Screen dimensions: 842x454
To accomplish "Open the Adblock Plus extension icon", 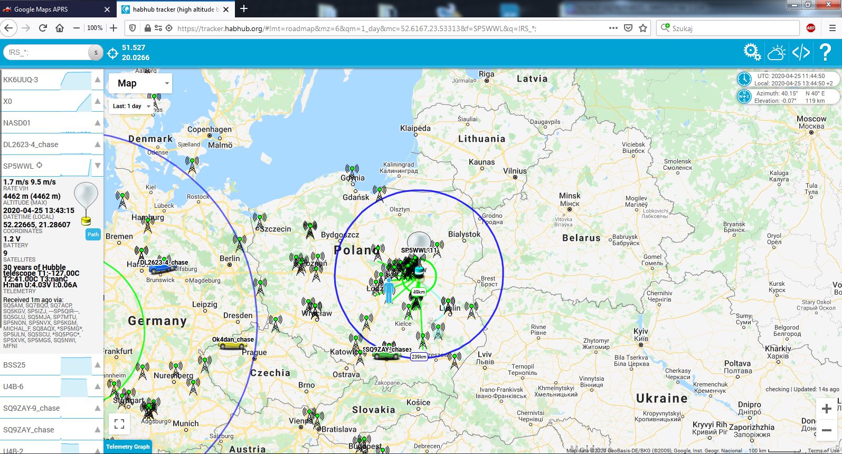I will 811,28.
